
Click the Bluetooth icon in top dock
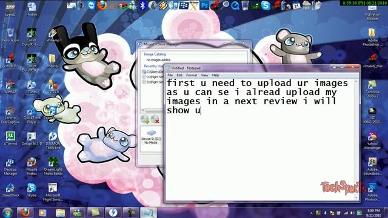tap(142, 5)
